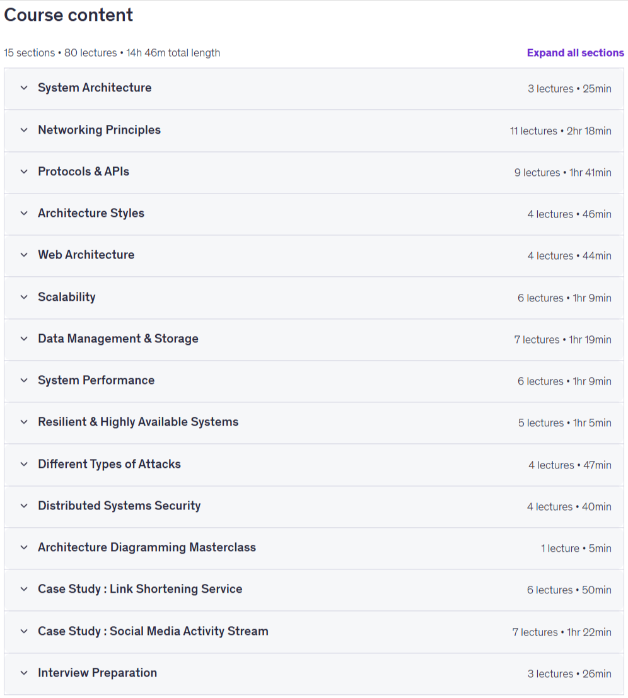Click Case Study : Link Shortening Service title

[x=140, y=589]
